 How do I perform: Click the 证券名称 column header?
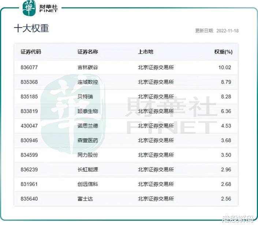(x=88, y=52)
